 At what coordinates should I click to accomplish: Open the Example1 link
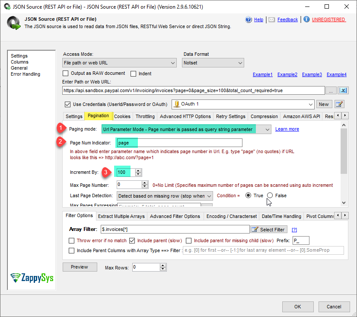coord(262,74)
